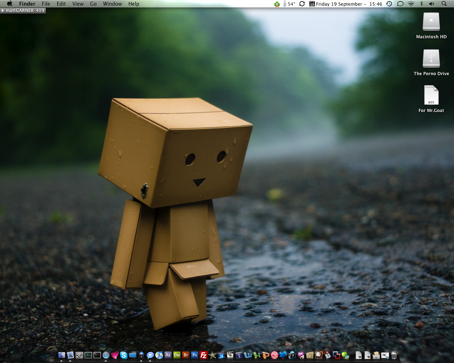Click the Friday 19 September date clock
The width and height of the screenshot is (454, 363).
[x=345, y=4]
